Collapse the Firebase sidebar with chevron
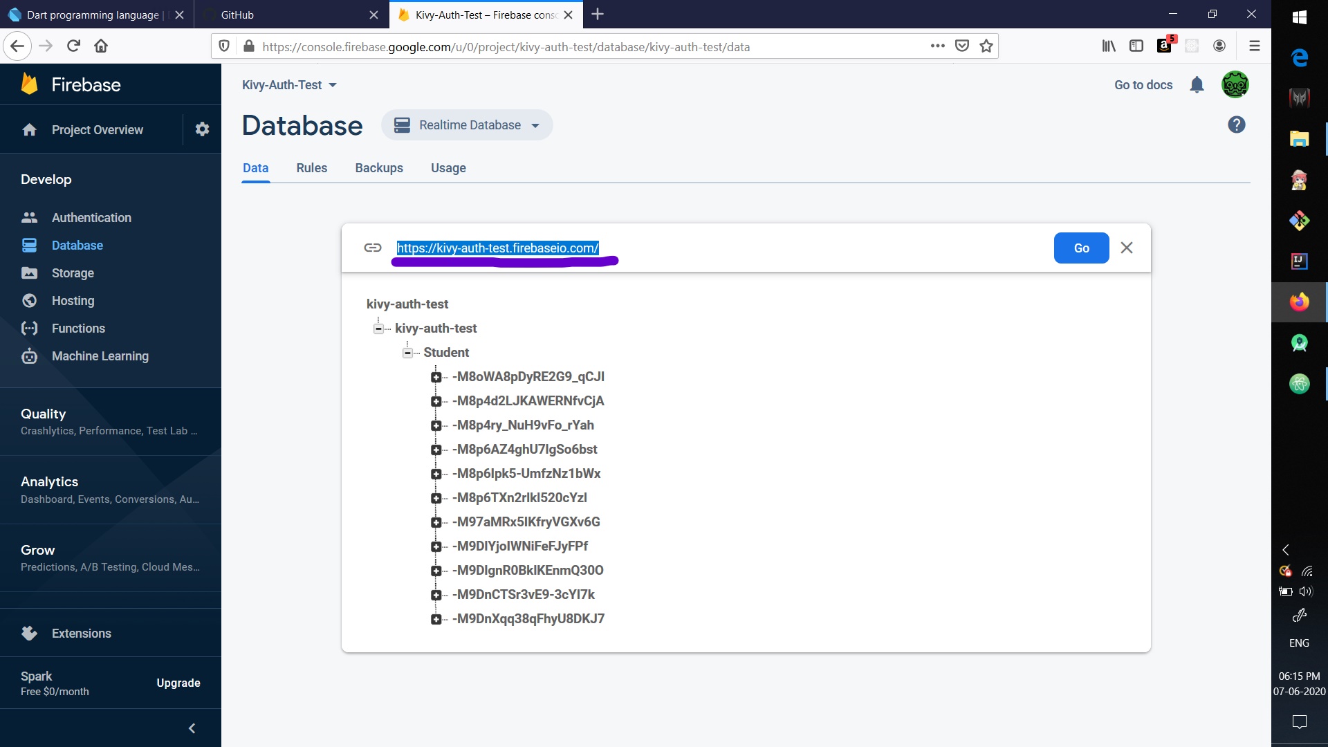 coord(192,728)
